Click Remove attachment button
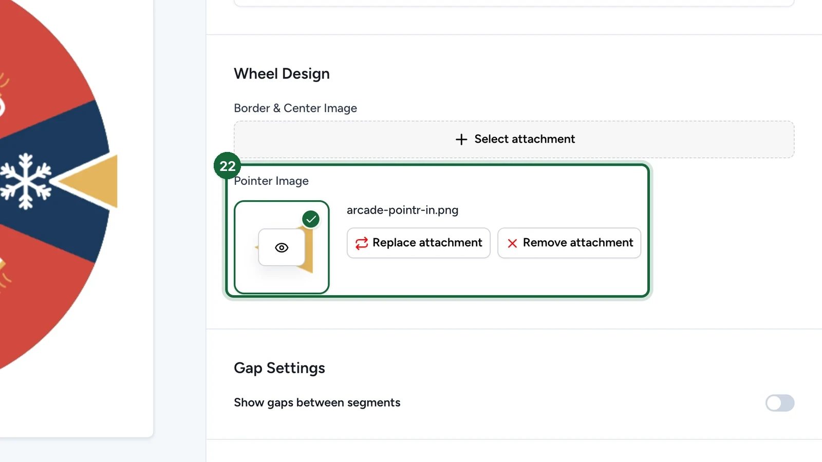 (x=569, y=243)
